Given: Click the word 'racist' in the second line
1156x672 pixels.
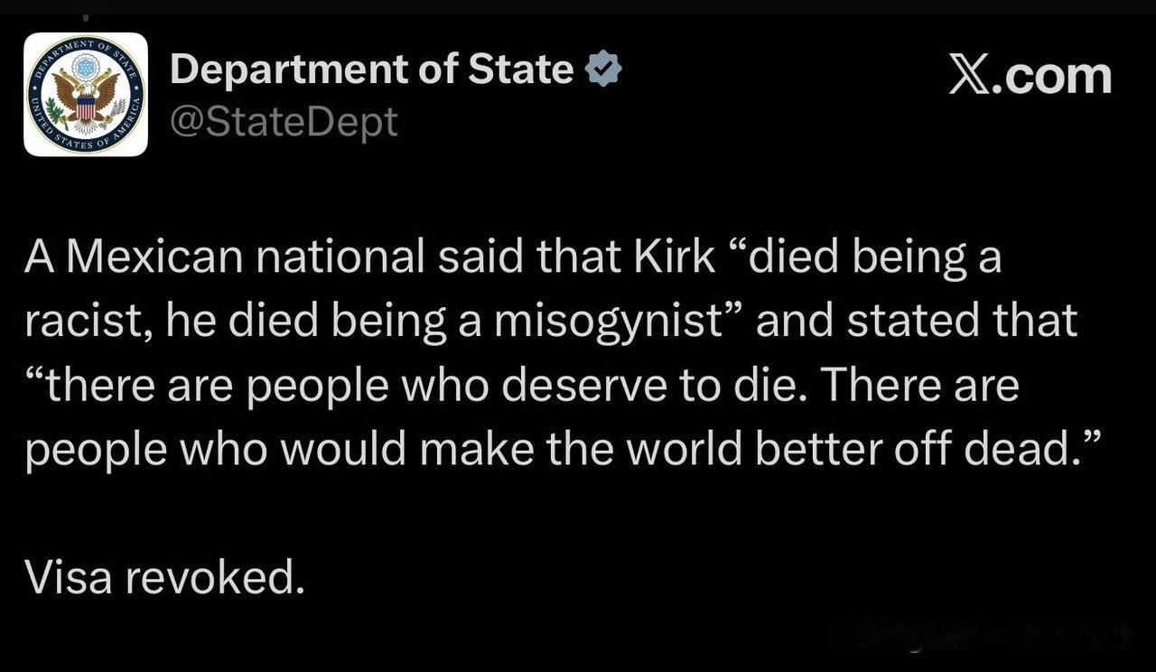Looking at the screenshot, I should (88, 322).
